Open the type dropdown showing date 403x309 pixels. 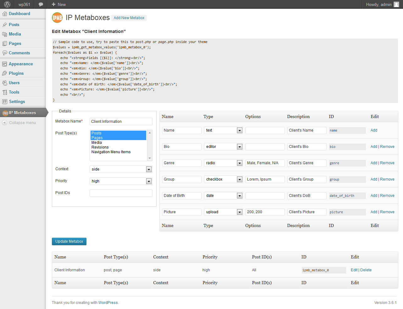click(x=224, y=196)
